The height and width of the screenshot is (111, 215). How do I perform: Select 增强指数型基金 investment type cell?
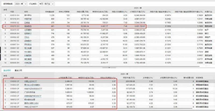pyautogui.click(x=202, y=85)
